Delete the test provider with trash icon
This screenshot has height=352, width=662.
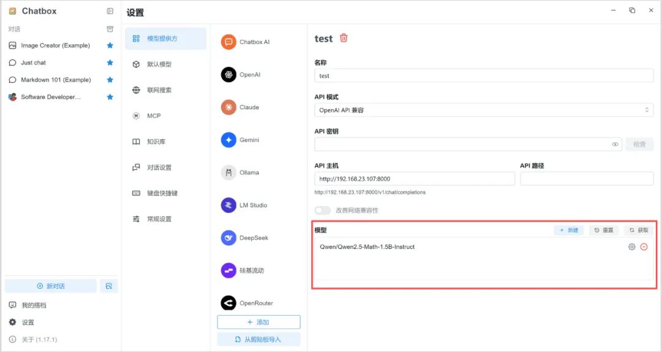[344, 38]
